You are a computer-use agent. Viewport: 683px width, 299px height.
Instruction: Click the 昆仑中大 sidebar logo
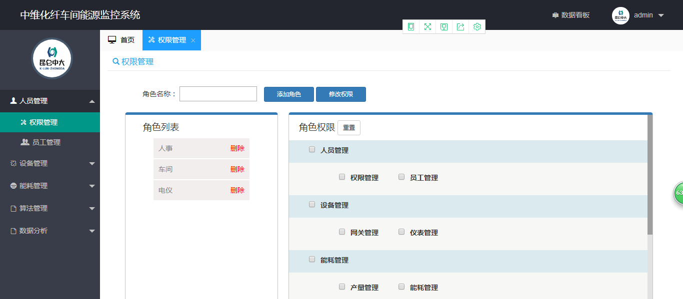[52, 58]
